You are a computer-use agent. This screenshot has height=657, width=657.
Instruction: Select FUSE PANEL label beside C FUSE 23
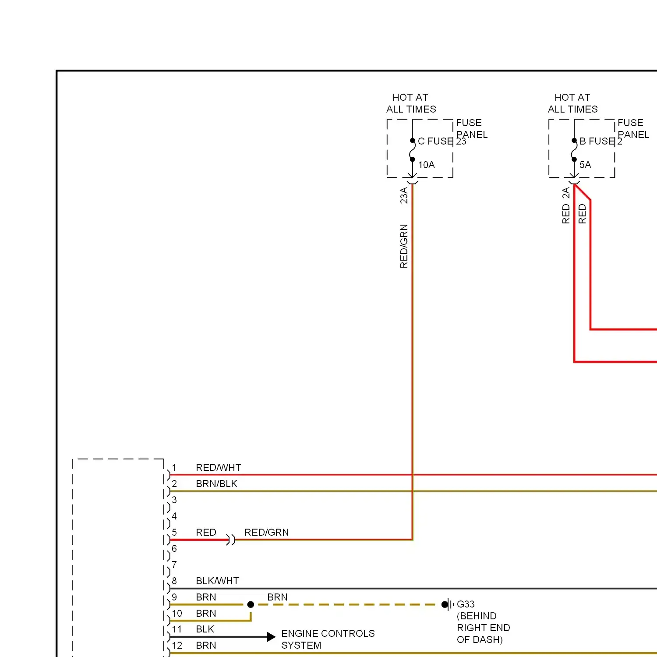click(472, 128)
